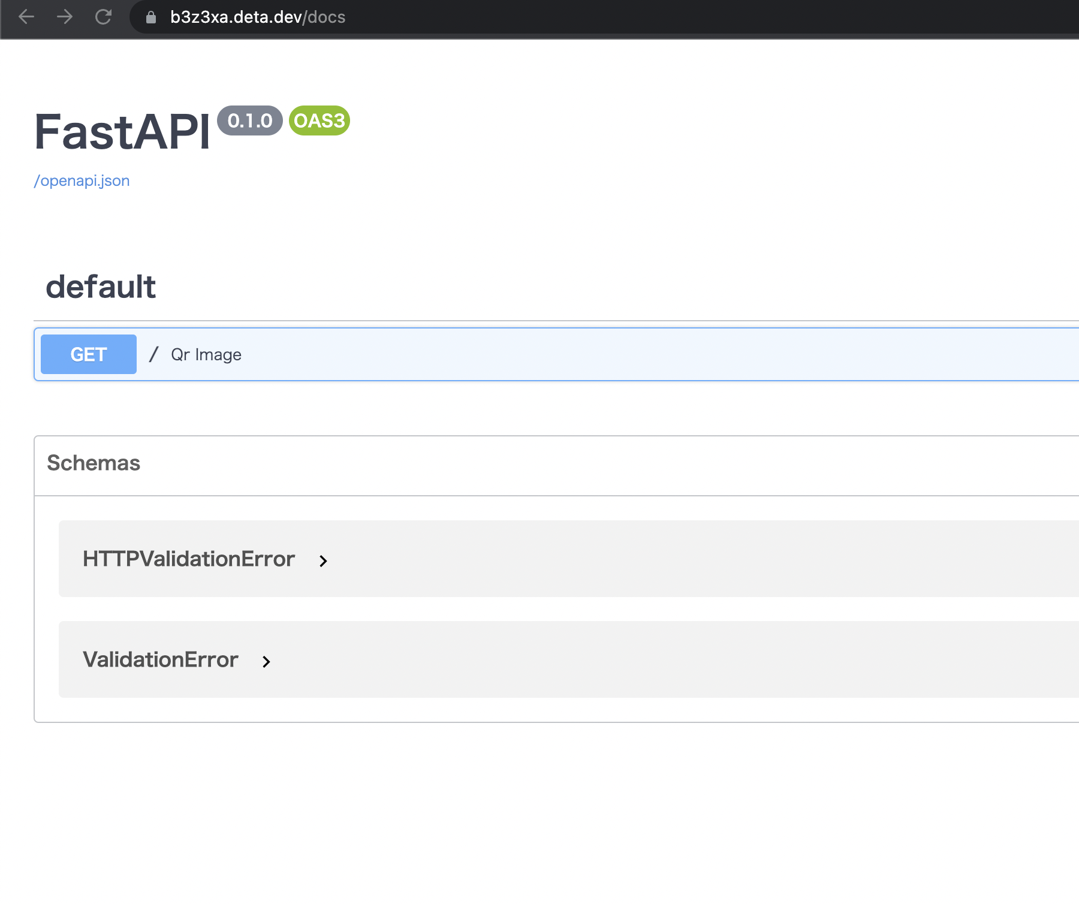The image size is (1079, 904).
Task: Expand the Qr Image endpoint row
Action: click(556, 354)
